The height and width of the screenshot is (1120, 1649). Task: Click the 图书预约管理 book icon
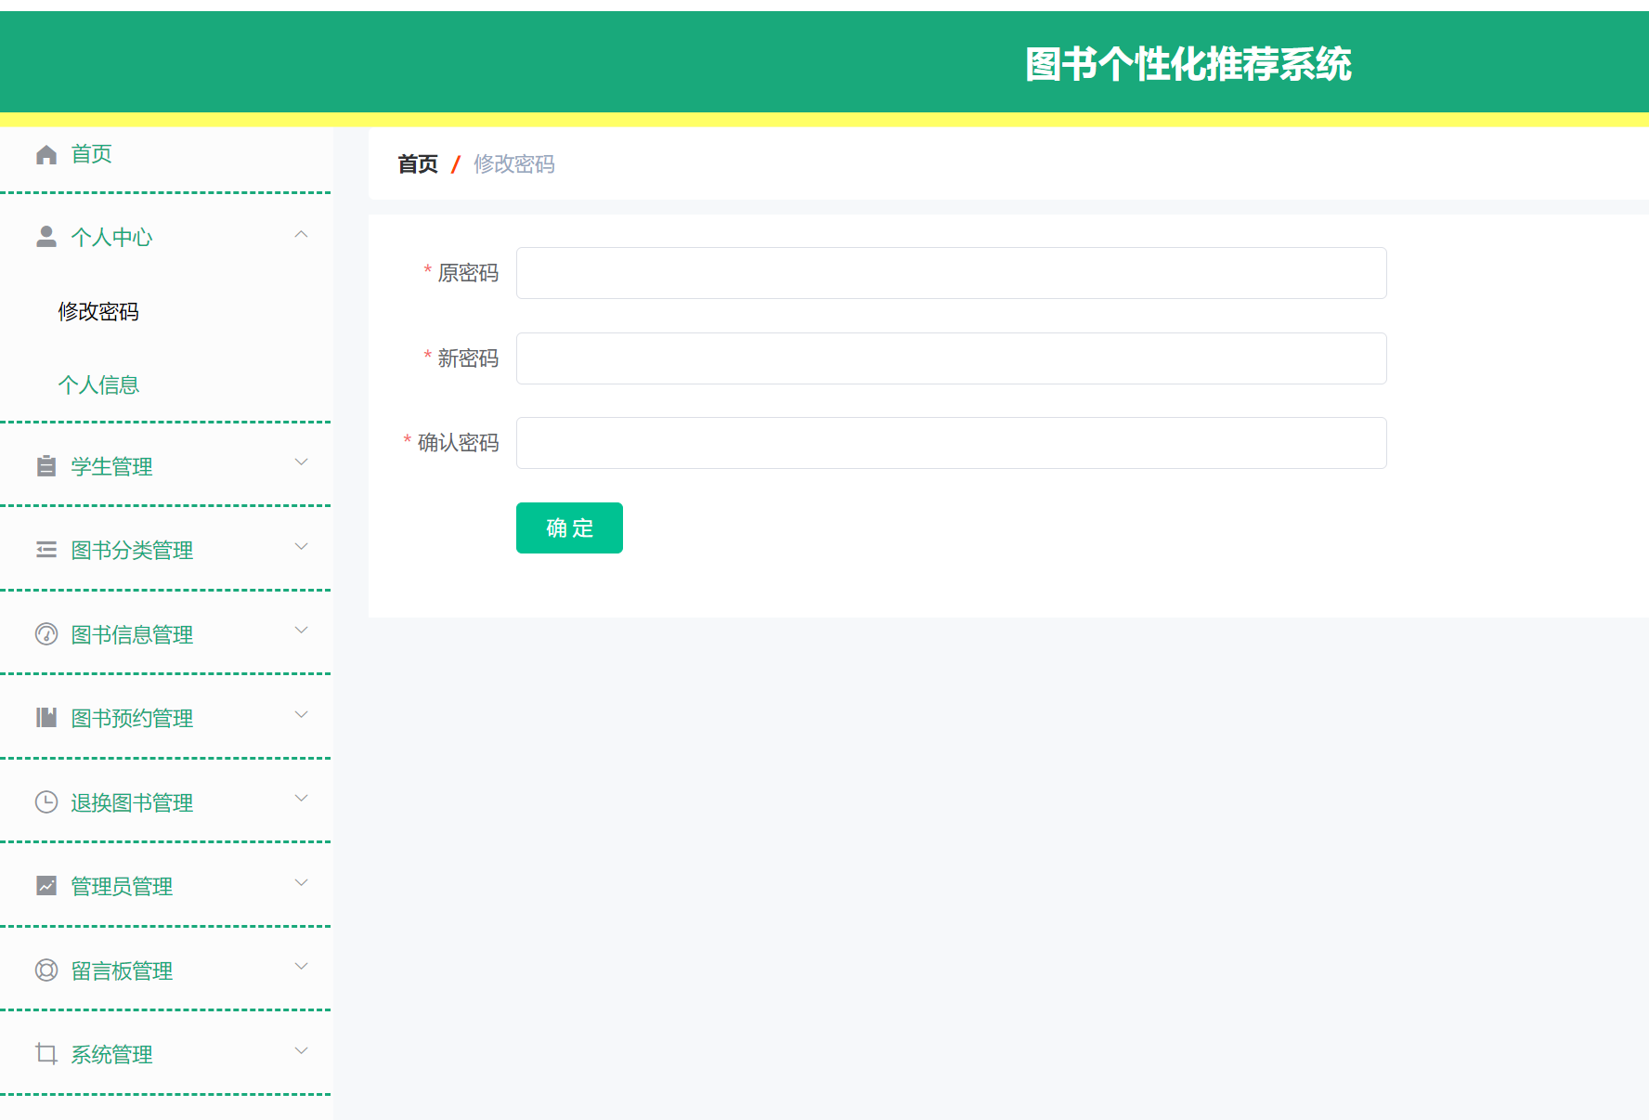pos(46,717)
